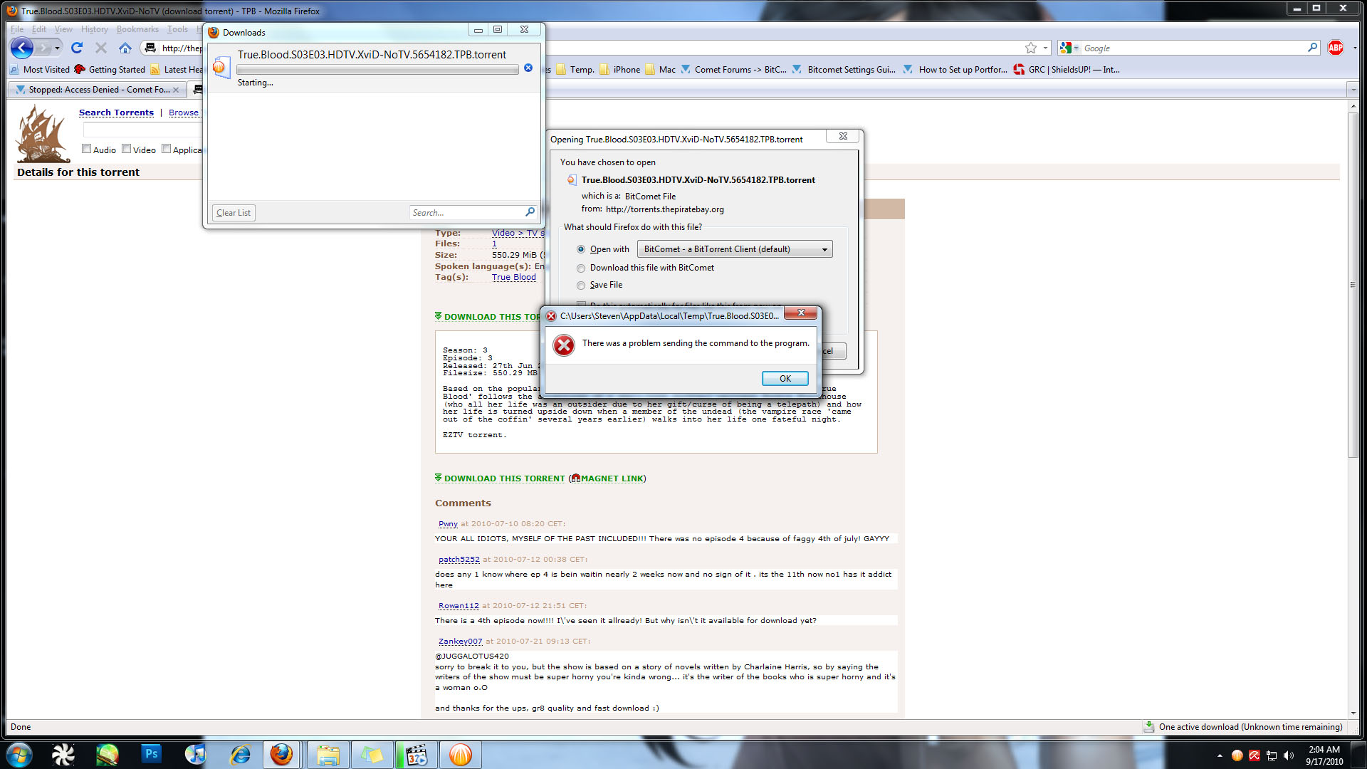
Task: Click the Google search magnifier icon
Action: point(1313,48)
